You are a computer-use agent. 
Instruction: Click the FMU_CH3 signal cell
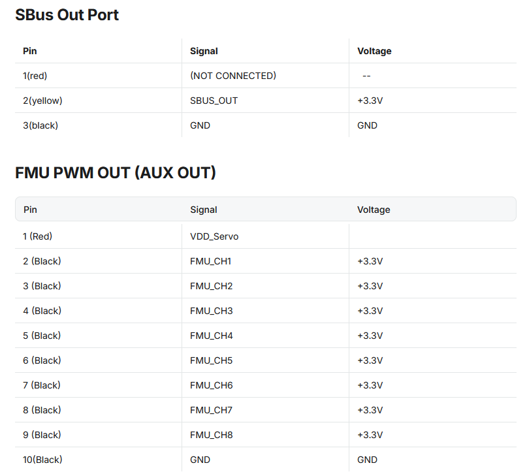pos(211,311)
